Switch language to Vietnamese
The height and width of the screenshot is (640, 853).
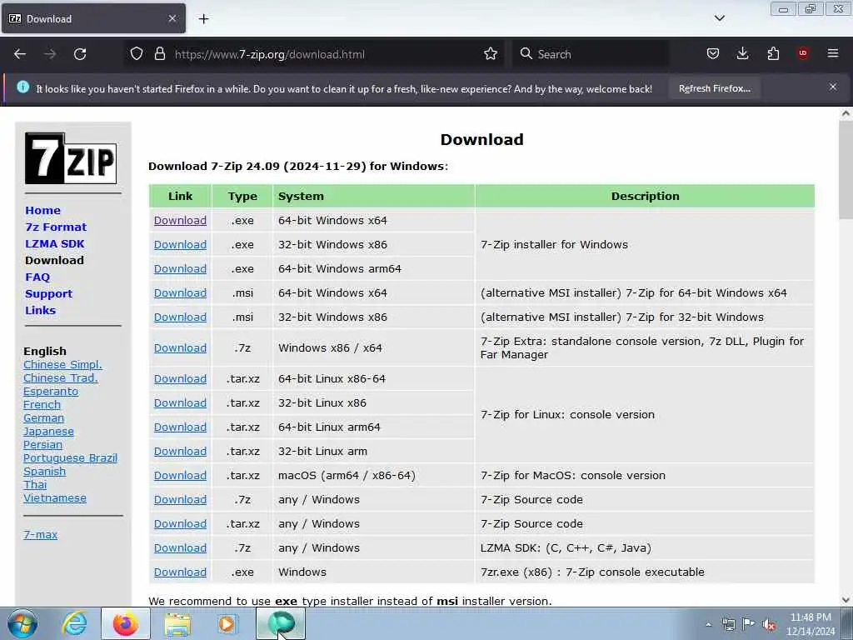click(54, 498)
